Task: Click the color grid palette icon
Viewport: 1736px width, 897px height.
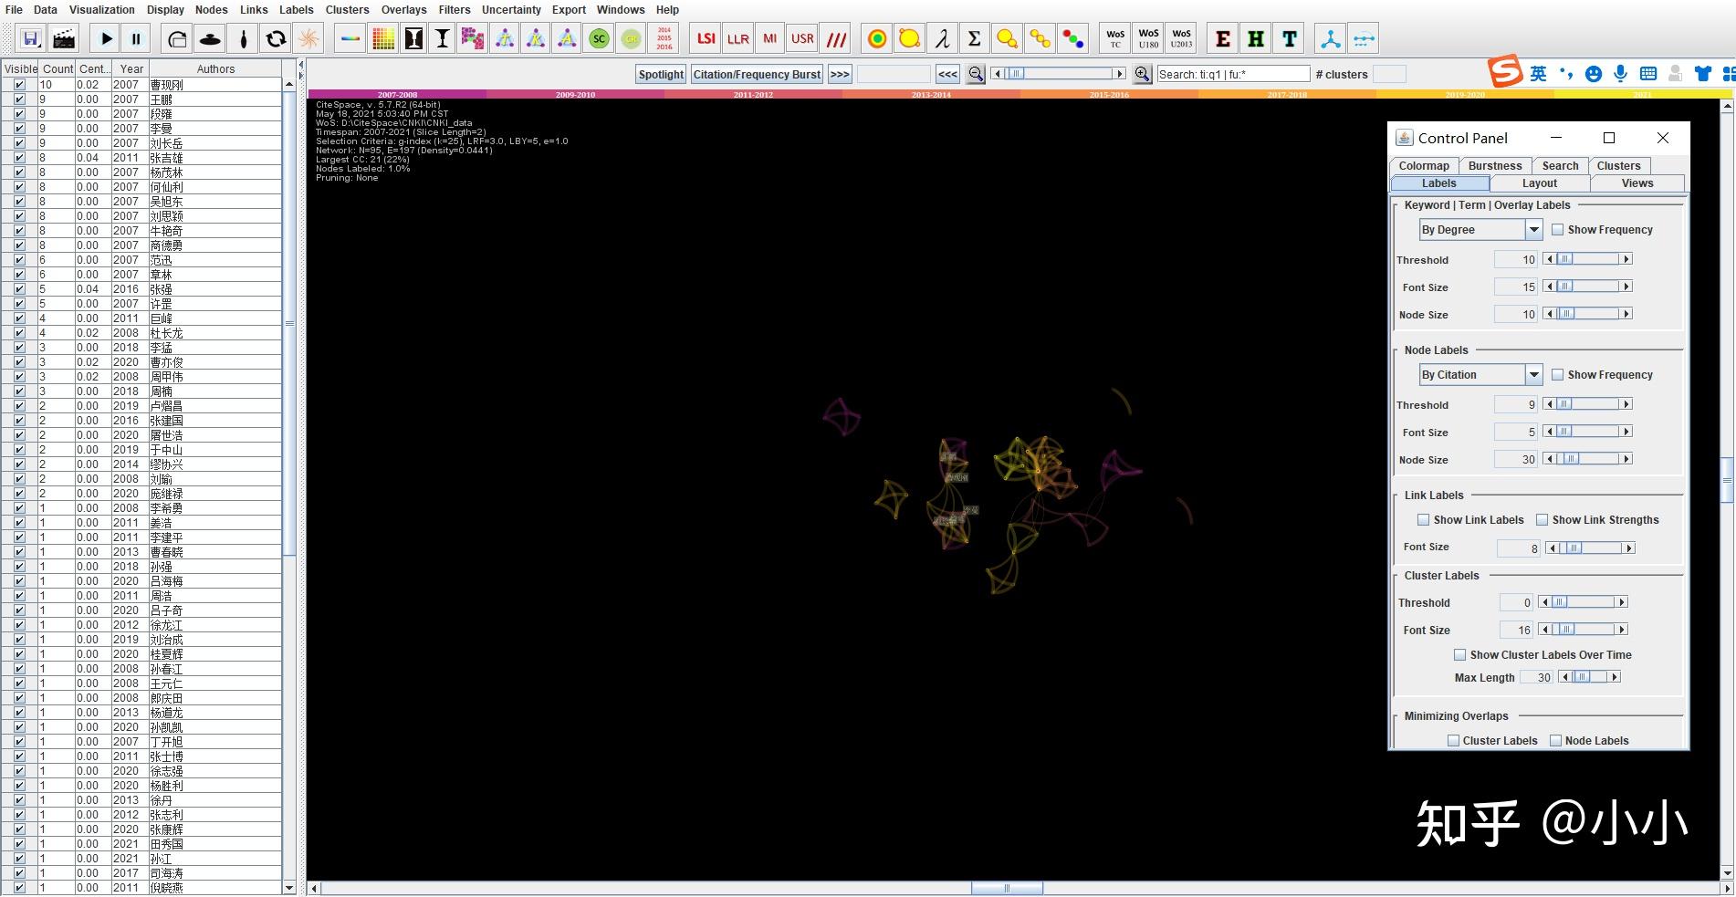Action: coord(383,39)
